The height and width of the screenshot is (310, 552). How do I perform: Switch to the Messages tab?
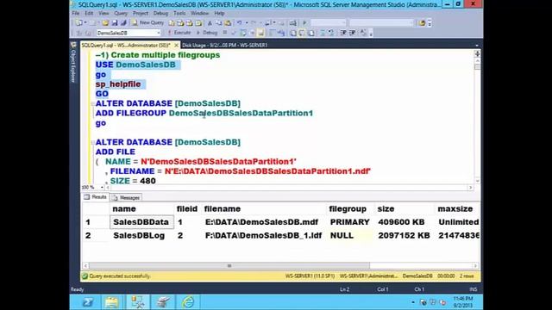(126, 197)
